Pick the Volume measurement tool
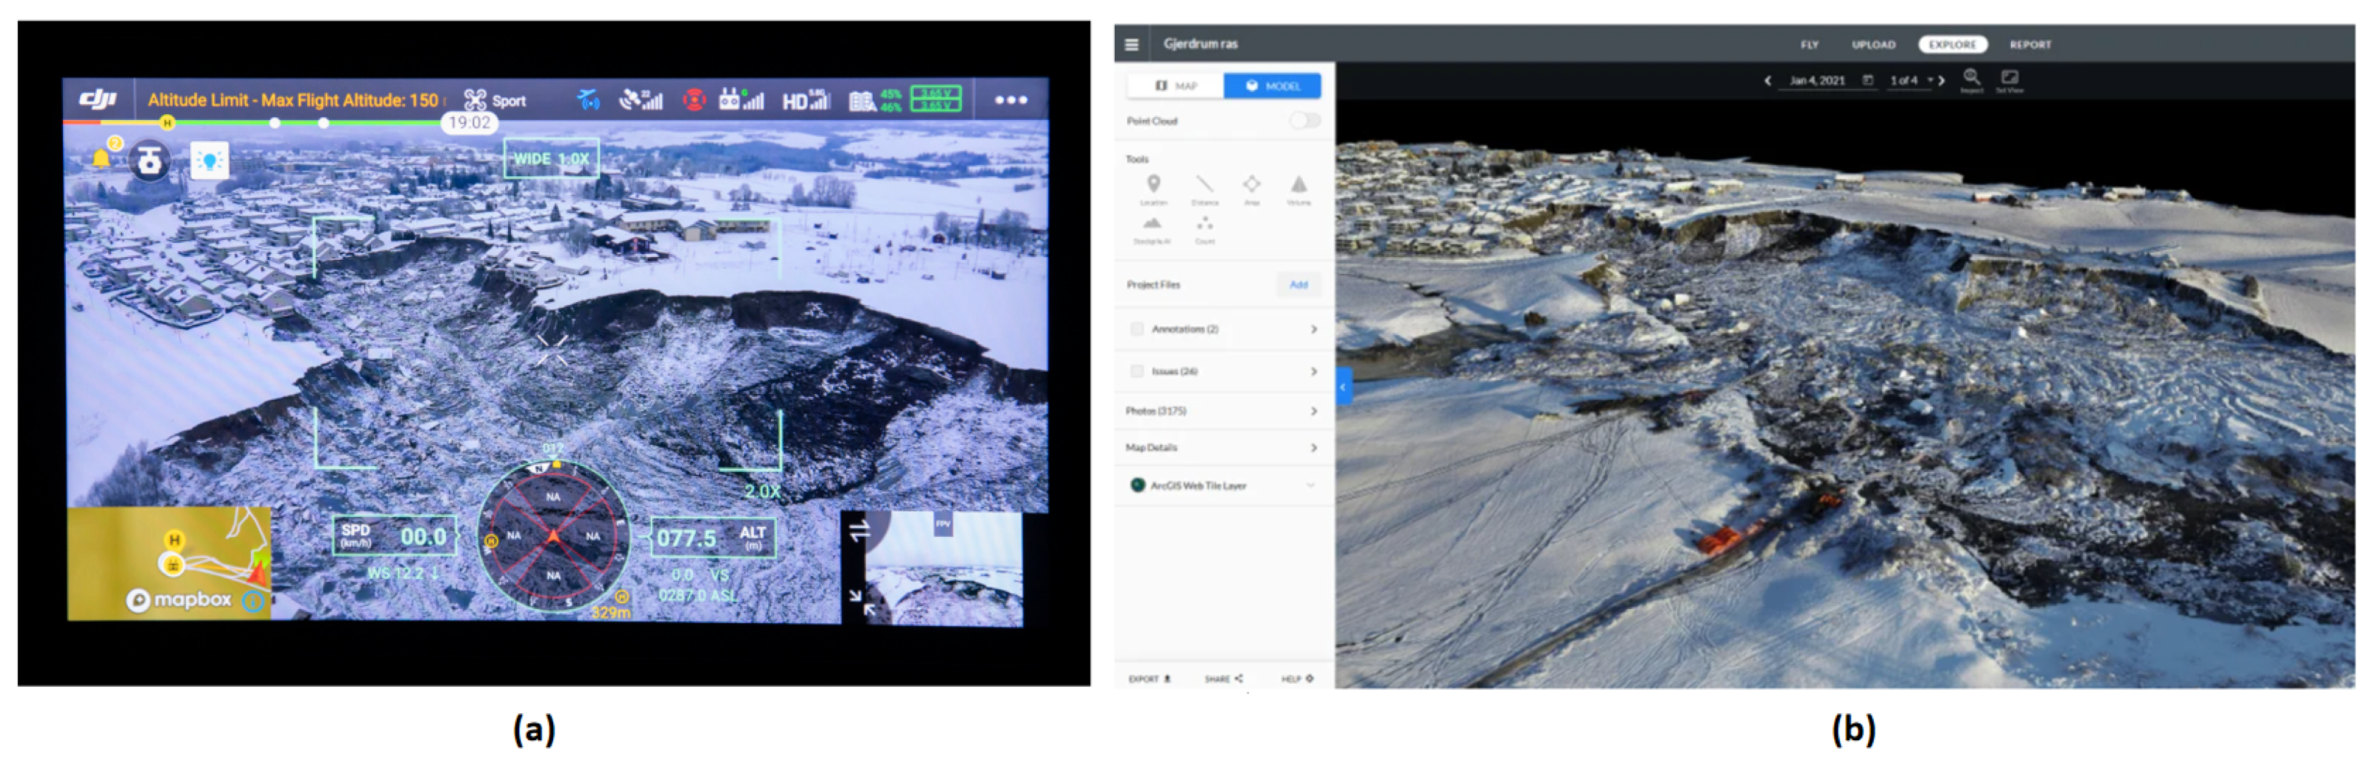The height and width of the screenshot is (766, 2371). pyautogui.click(x=1298, y=185)
